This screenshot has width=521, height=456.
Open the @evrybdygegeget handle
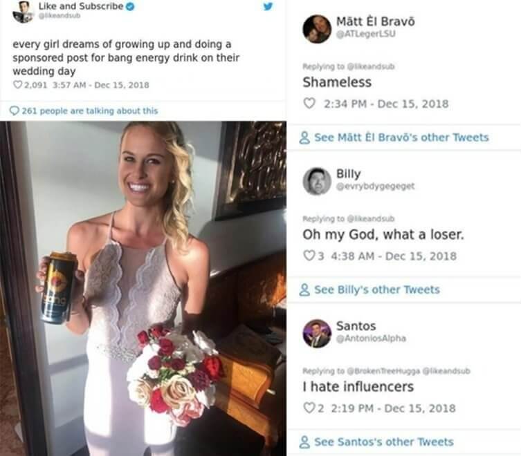[x=376, y=186]
